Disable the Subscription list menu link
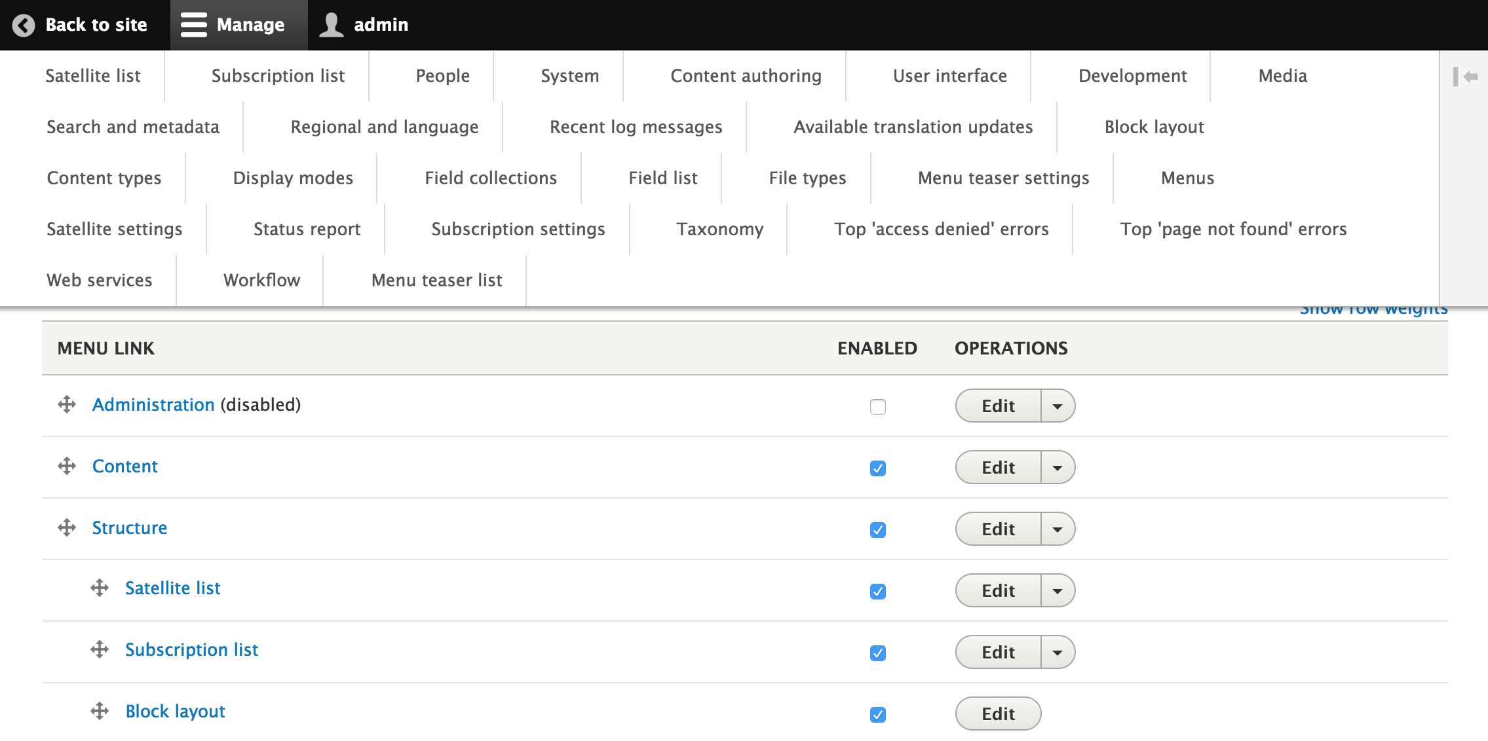The height and width of the screenshot is (741, 1488). (878, 653)
